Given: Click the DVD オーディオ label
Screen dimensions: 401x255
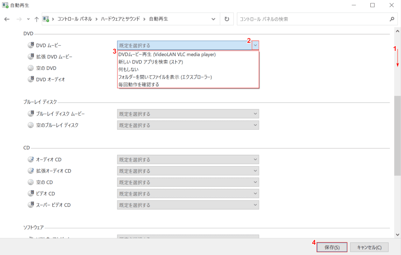Looking at the screenshot, I should (51, 79).
